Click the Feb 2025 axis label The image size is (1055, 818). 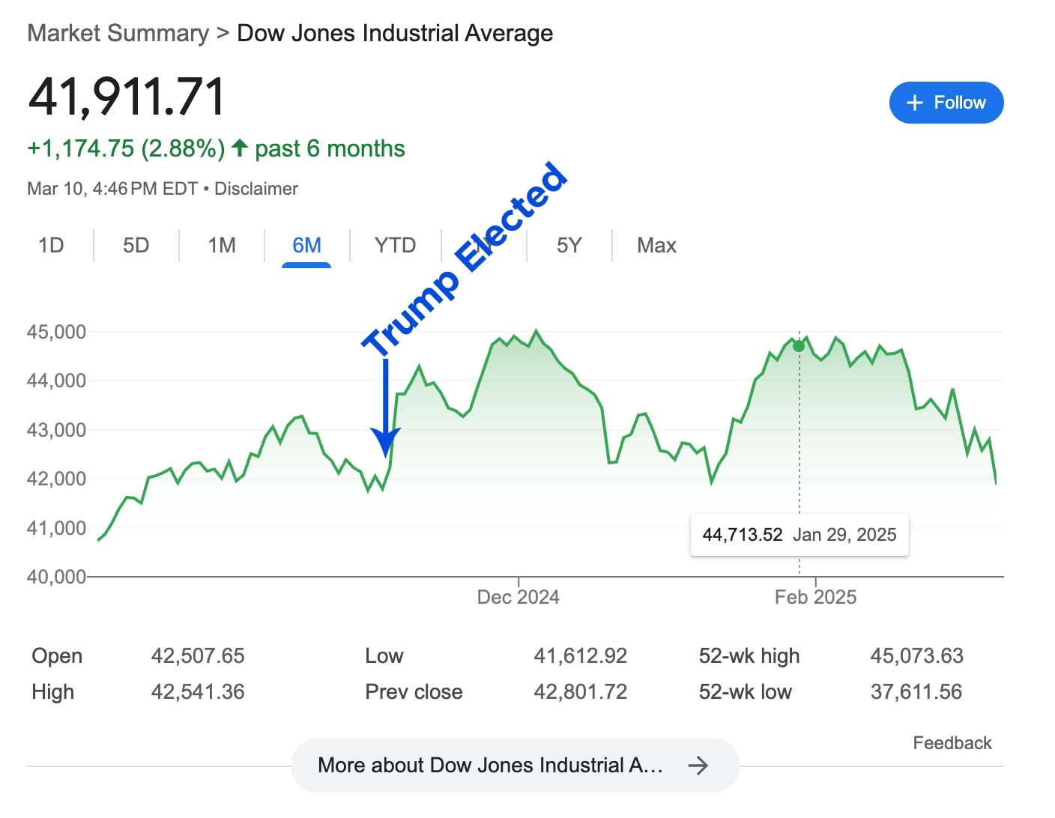[x=815, y=597]
